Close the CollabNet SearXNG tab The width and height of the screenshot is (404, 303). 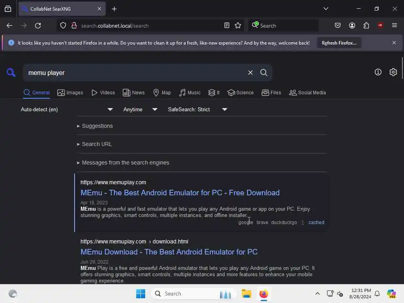pyautogui.click(x=99, y=9)
